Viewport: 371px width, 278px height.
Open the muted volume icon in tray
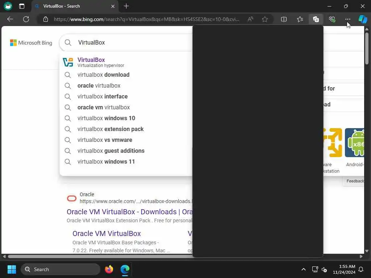pyautogui.click(x=324, y=269)
